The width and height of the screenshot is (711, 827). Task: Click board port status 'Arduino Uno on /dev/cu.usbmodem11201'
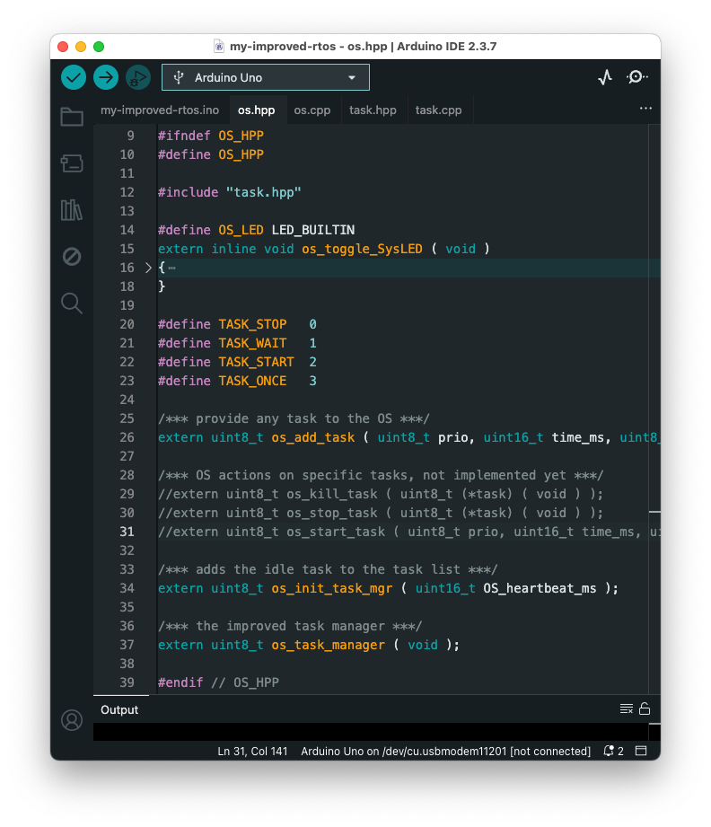coord(445,751)
